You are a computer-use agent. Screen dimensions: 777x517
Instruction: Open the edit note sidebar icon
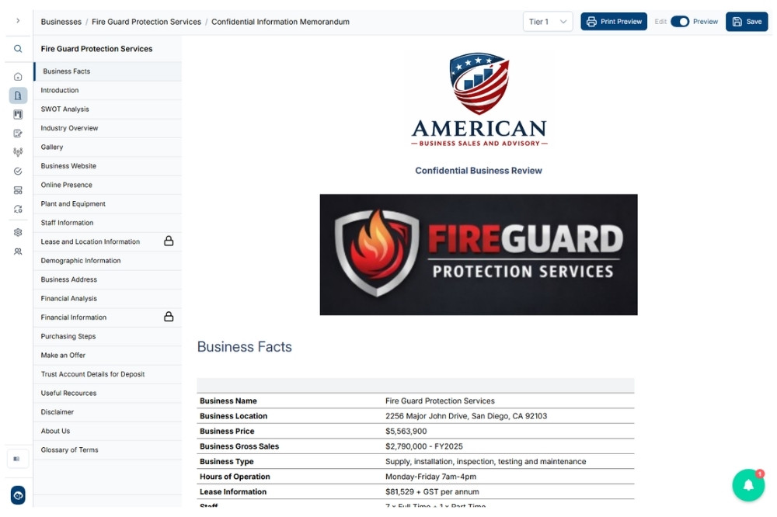pyautogui.click(x=18, y=134)
